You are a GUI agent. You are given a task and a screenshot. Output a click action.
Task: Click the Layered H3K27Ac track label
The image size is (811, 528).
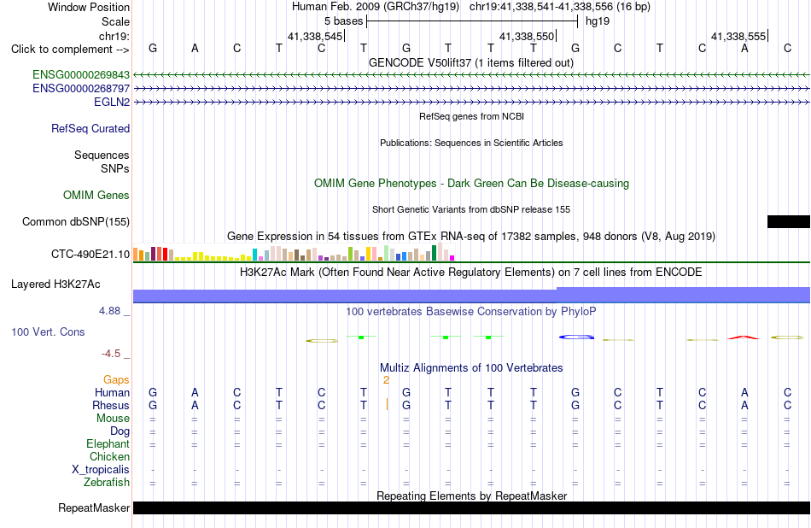point(55,285)
